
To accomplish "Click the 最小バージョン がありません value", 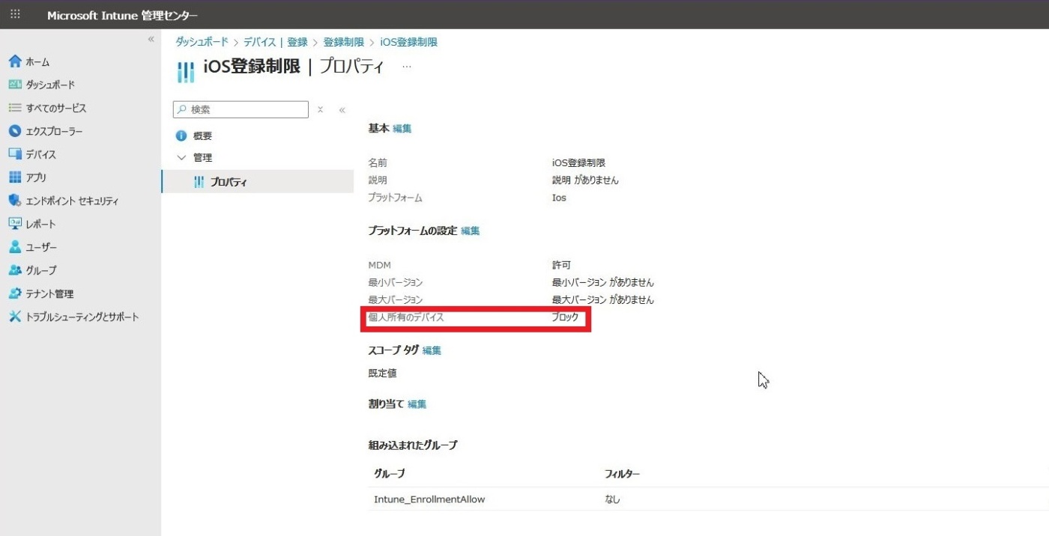I will (x=602, y=282).
